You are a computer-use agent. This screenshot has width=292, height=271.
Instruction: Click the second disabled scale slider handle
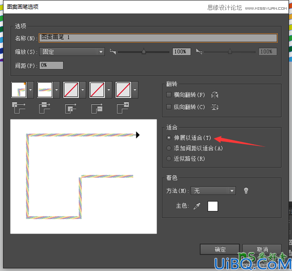[x=230, y=51]
